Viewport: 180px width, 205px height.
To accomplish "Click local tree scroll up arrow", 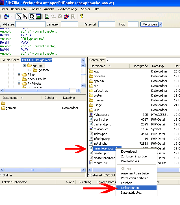I will point(83,65).
